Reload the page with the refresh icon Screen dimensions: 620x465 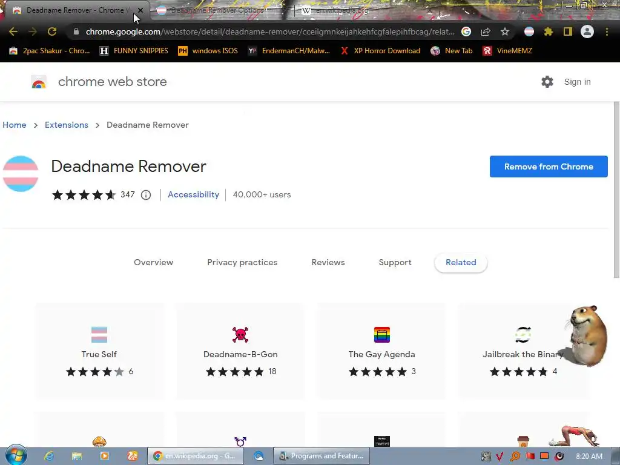coord(52,31)
